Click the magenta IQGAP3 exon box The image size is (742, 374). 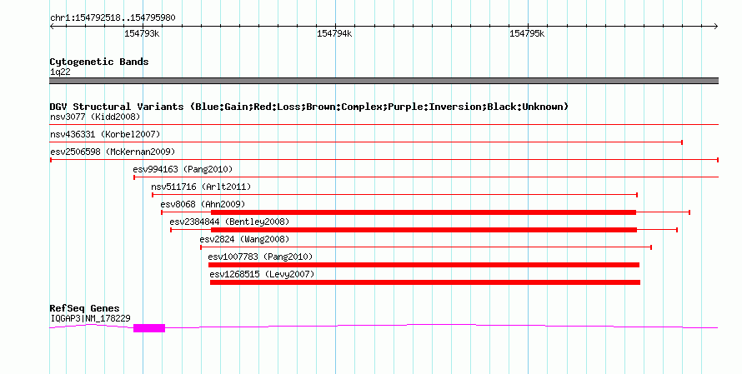point(149,328)
